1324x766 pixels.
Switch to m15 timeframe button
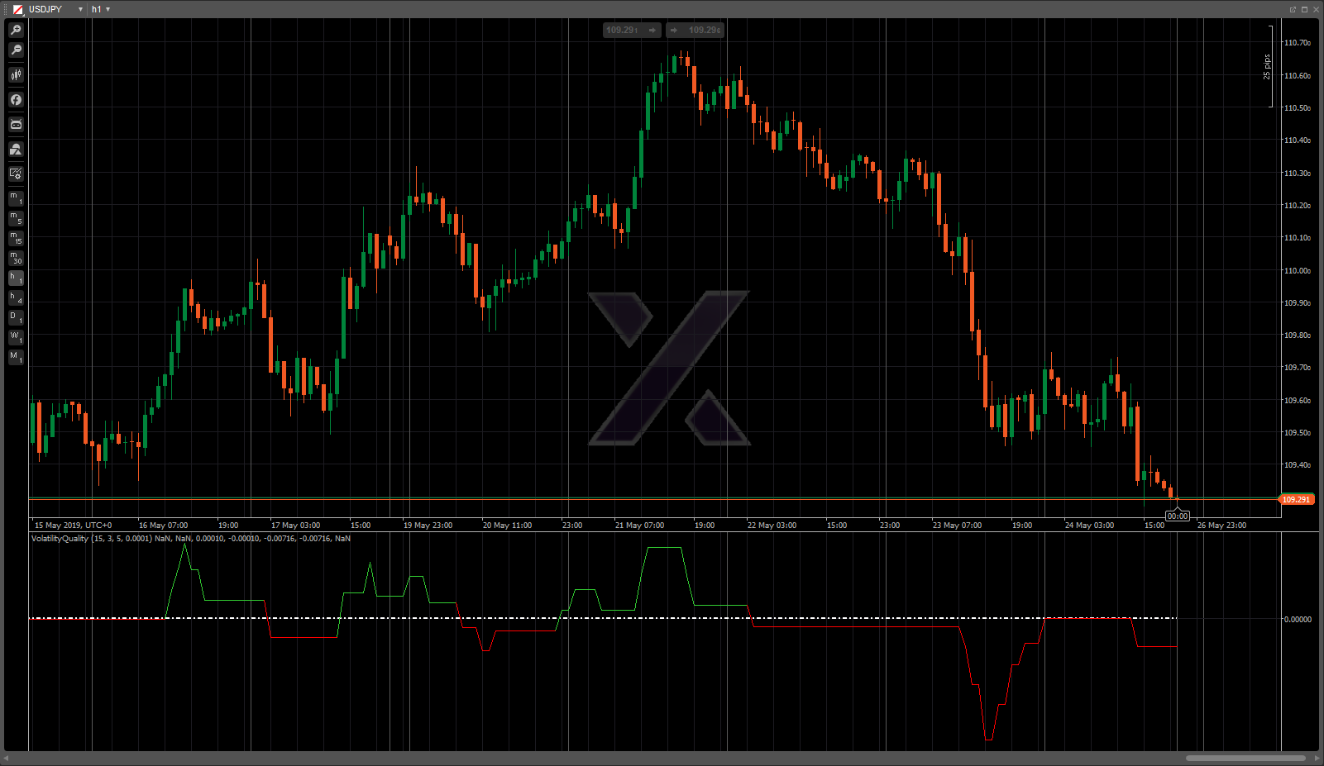pos(16,238)
